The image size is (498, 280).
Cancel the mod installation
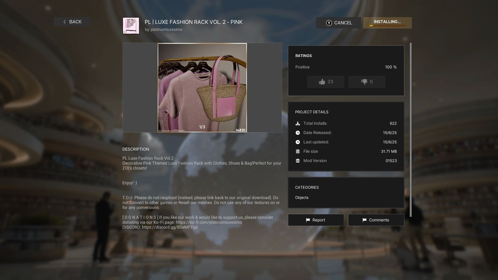(338, 23)
